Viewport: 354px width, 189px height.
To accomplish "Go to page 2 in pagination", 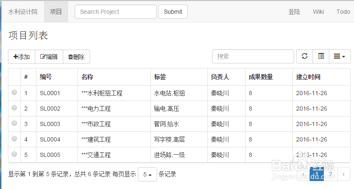I will click(331, 174).
